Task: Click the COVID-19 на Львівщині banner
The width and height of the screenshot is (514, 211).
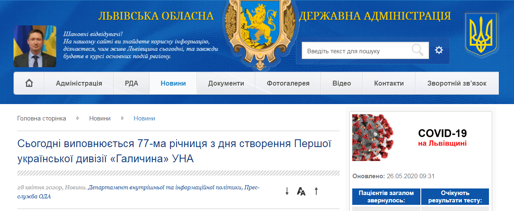Action: coord(420,138)
